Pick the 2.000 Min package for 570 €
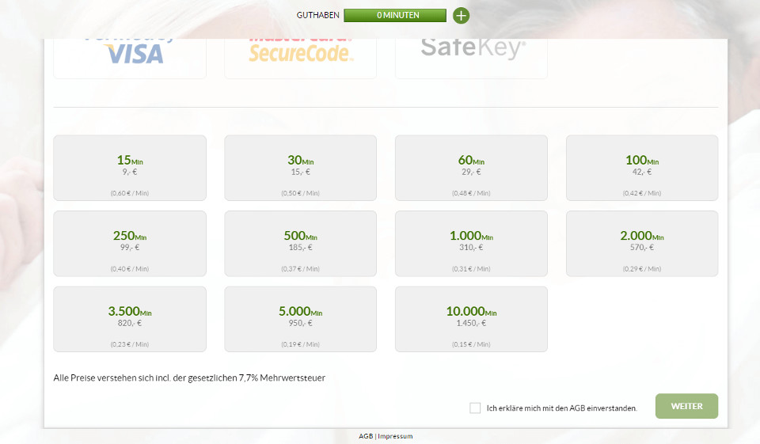The image size is (760, 444). (x=642, y=244)
